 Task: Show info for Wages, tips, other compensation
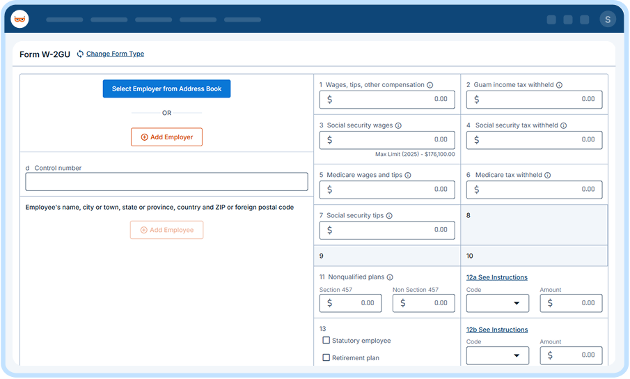point(430,85)
